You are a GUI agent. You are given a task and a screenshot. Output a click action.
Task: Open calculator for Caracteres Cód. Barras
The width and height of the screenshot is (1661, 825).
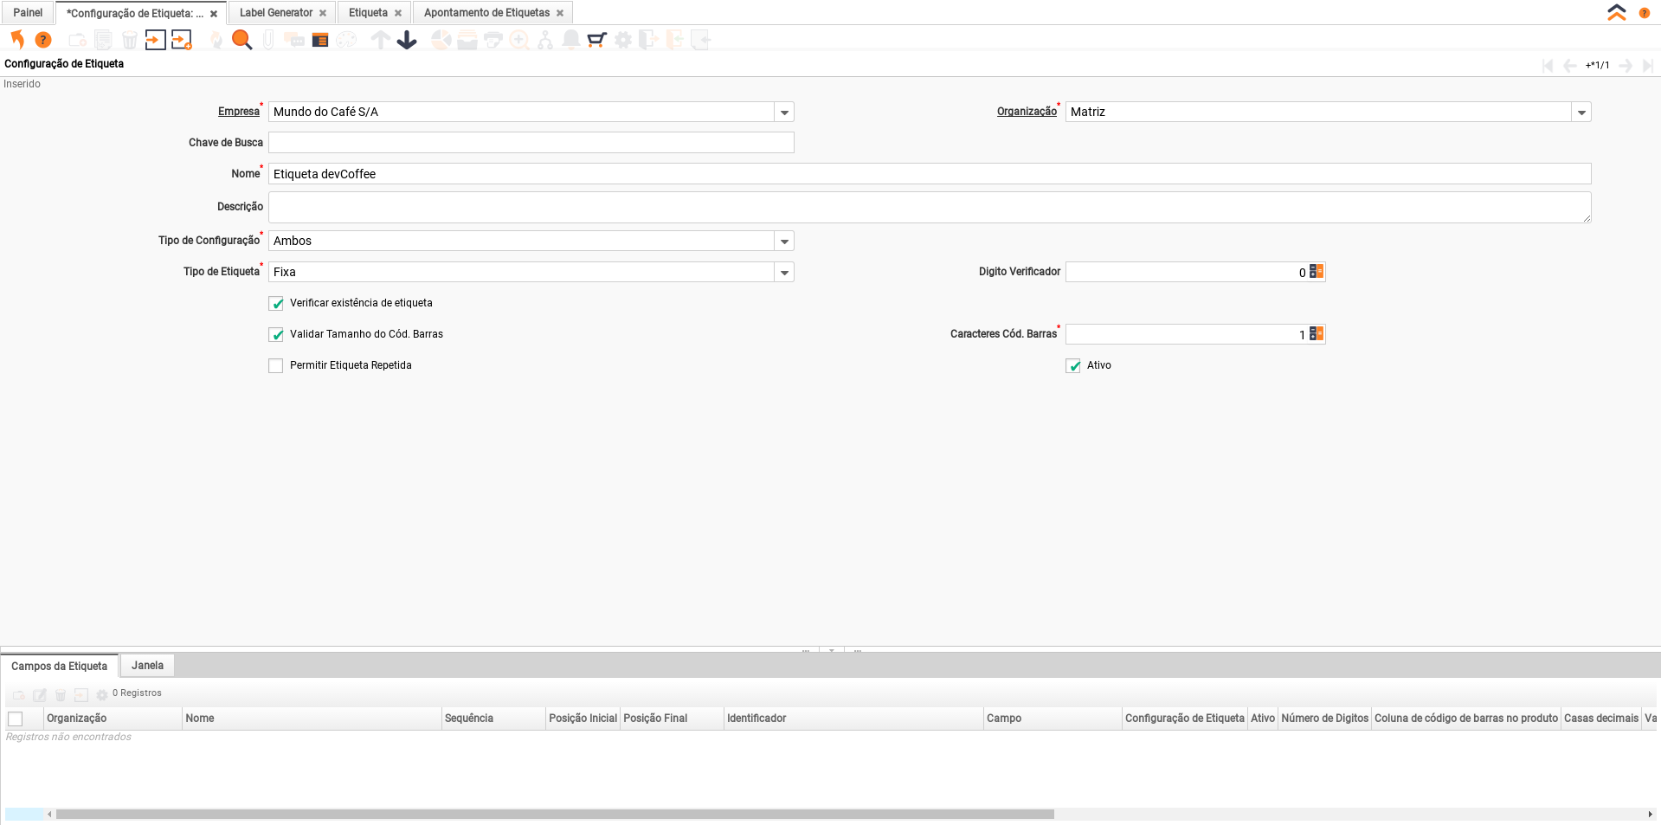coord(1316,334)
